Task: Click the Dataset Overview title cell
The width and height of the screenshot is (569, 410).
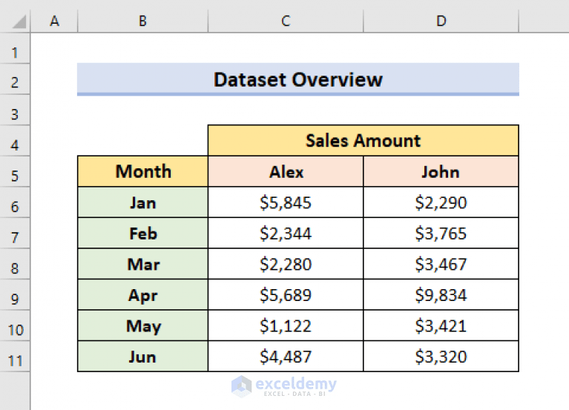Action: pyautogui.click(x=297, y=79)
